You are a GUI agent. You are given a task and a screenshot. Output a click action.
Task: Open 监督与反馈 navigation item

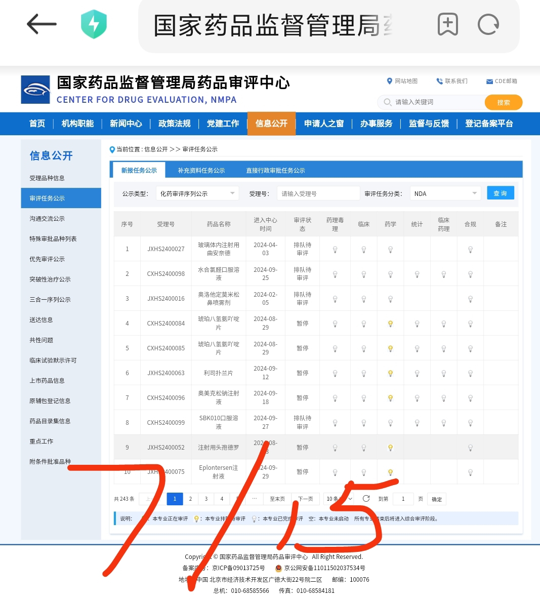[x=429, y=124]
